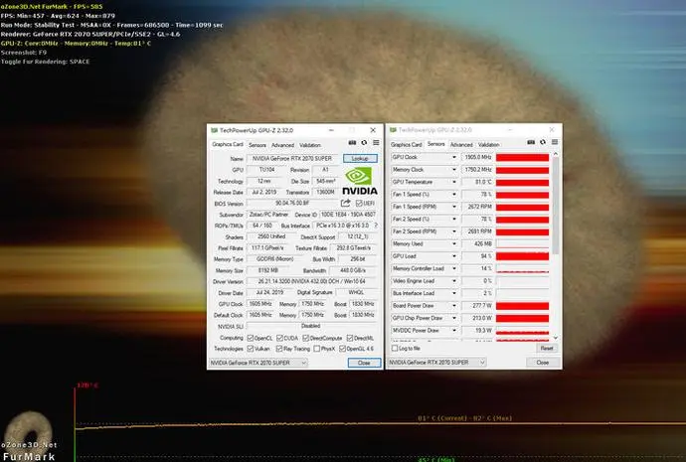Toggle the OpenCL checkbox

tap(251, 338)
